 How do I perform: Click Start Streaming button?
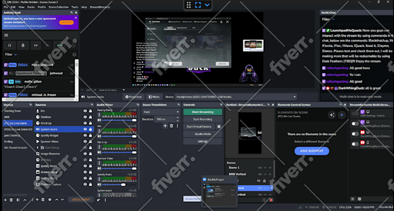pos(203,112)
